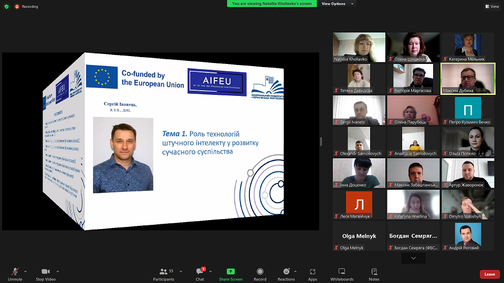Open the Chat panel
Viewport: 504px width, 283px height.
tap(199, 271)
